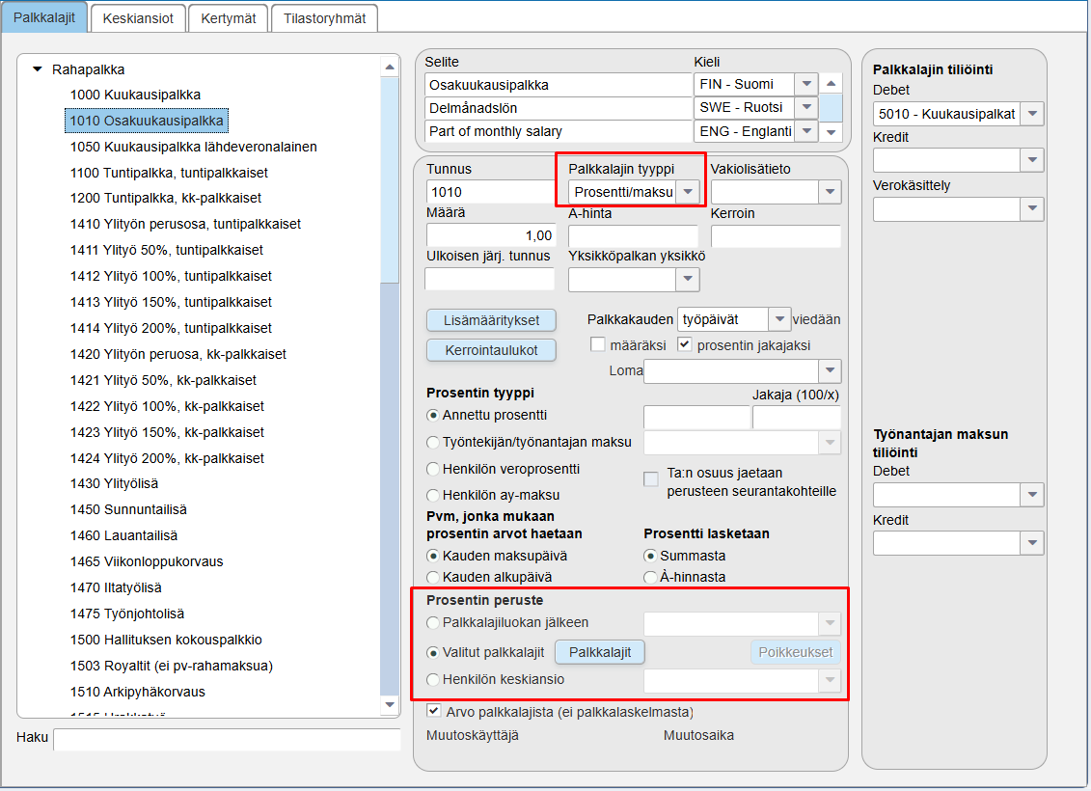Click the Palkkalajit button under Prosentin peruste
The image size is (1091, 791).
click(x=600, y=652)
